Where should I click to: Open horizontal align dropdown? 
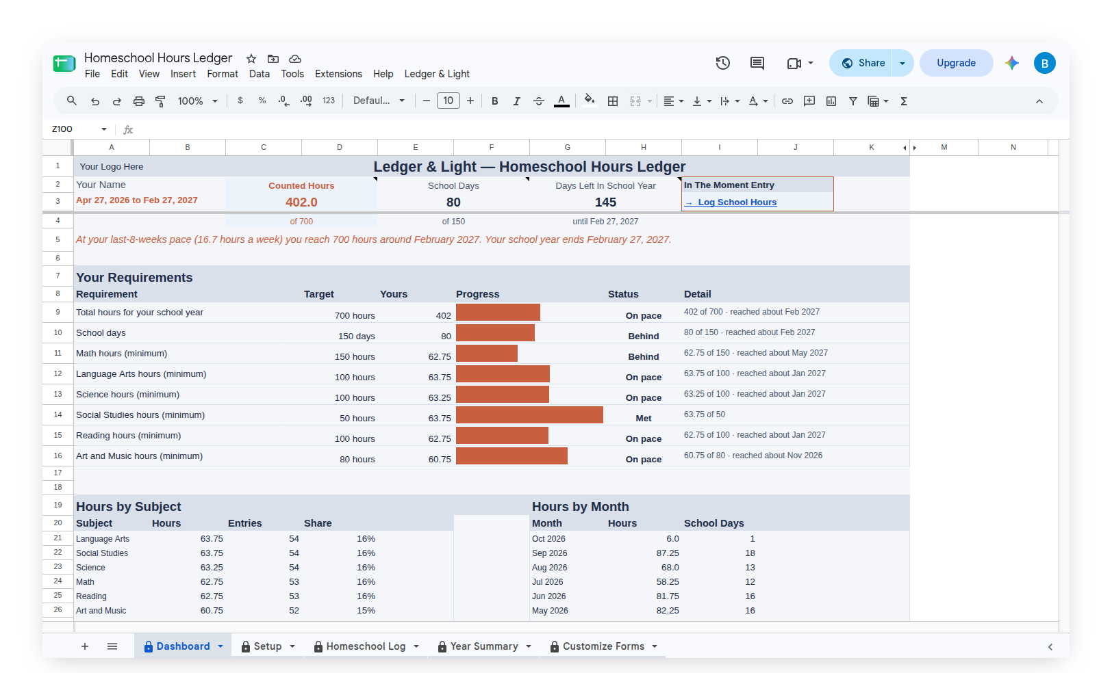tap(674, 101)
